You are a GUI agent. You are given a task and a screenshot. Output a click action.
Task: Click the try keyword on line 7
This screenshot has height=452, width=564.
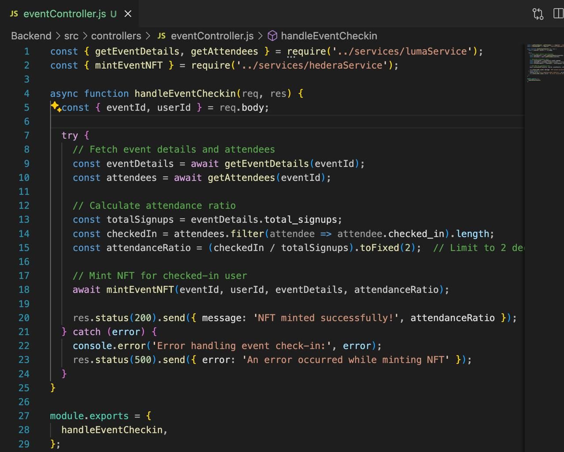coord(70,135)
